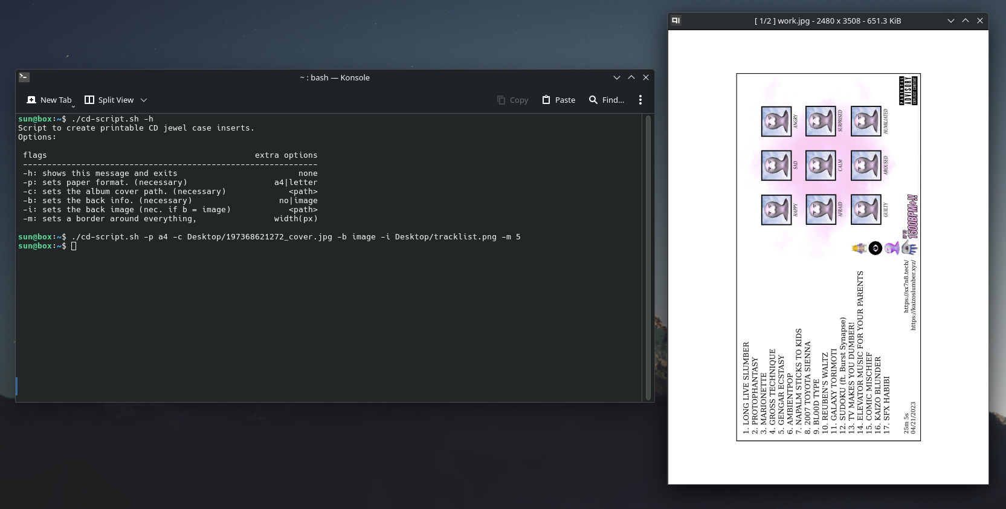The height and width of the screenshot is (509, 1006).
Task: Click the HAPPY face thumbnail in image
Action: [776, 210]
